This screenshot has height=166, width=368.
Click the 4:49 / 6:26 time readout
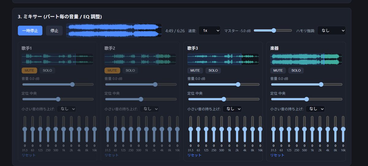(175, 31)
